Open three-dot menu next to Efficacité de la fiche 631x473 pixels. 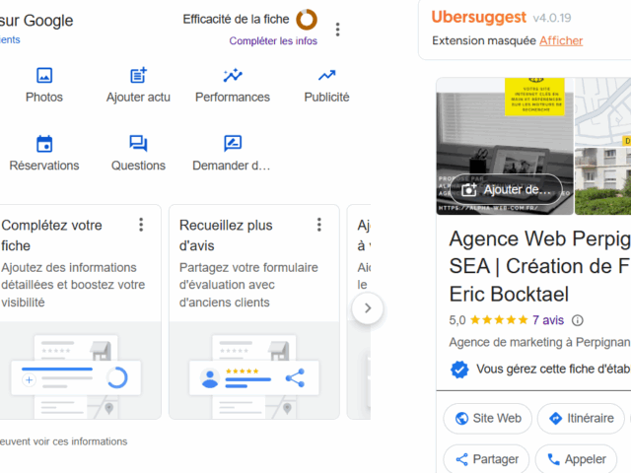coord(338,30)
